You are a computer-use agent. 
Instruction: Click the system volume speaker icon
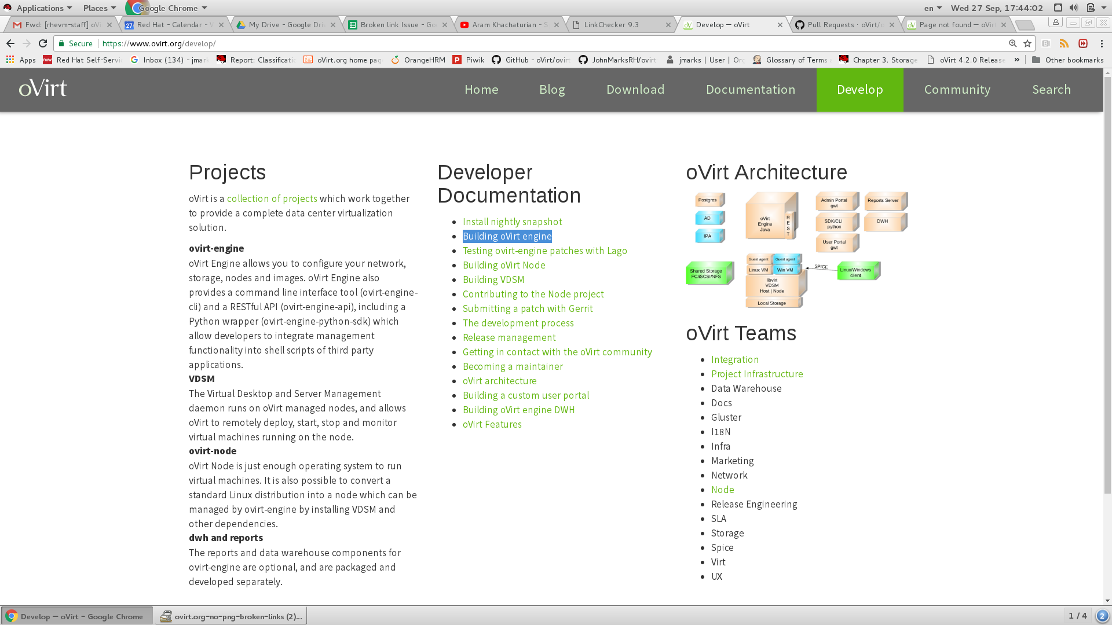(x=1073, y=8)
